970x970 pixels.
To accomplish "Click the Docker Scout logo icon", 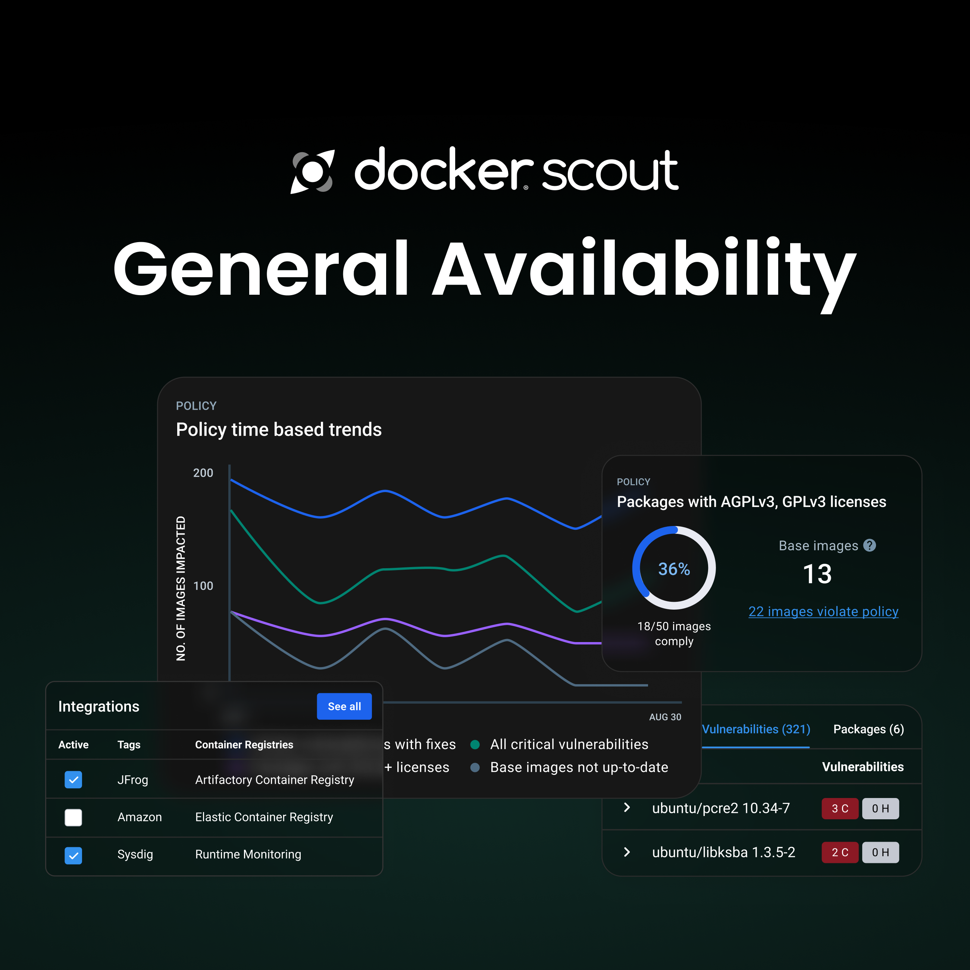I will [x=312, y=171].
